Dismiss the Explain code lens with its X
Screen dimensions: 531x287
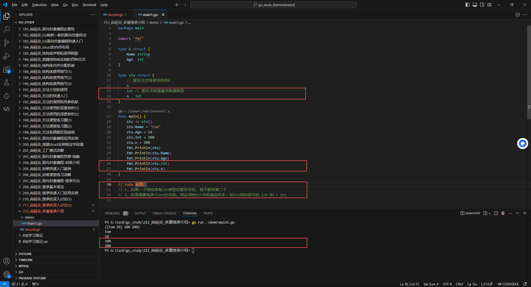point(169,111)
